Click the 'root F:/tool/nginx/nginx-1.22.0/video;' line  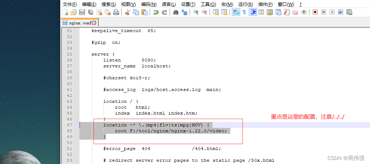pyautogui.click(x=171, y=131)
